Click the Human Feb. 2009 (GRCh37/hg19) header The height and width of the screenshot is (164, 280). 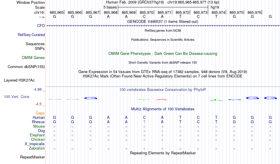[x=135, y=2]
